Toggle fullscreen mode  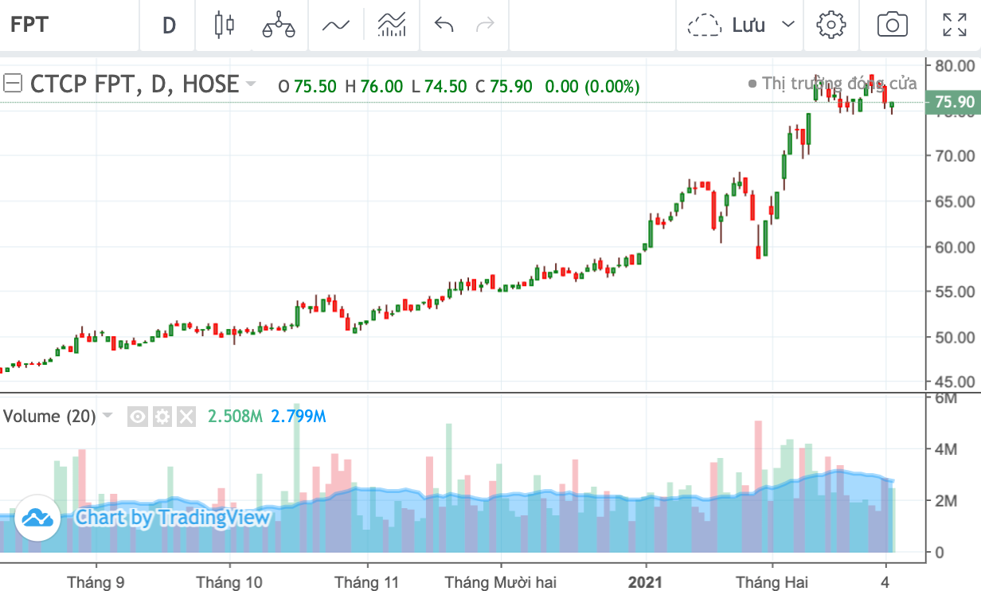pyautogui.click(x=954, y=25)
